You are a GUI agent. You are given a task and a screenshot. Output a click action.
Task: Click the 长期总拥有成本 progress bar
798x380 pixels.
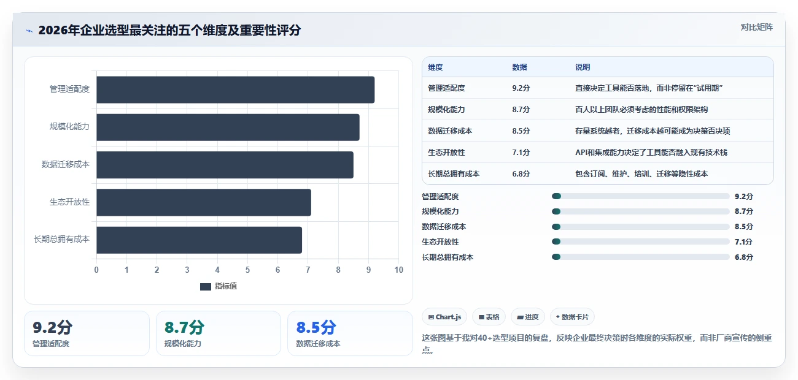click(x=640, y=257)
